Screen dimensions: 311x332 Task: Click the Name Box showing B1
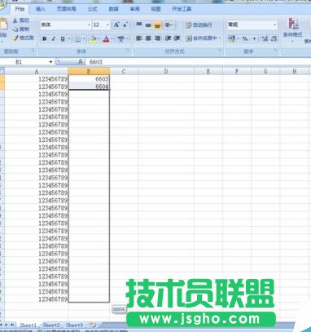click(24, 62)
